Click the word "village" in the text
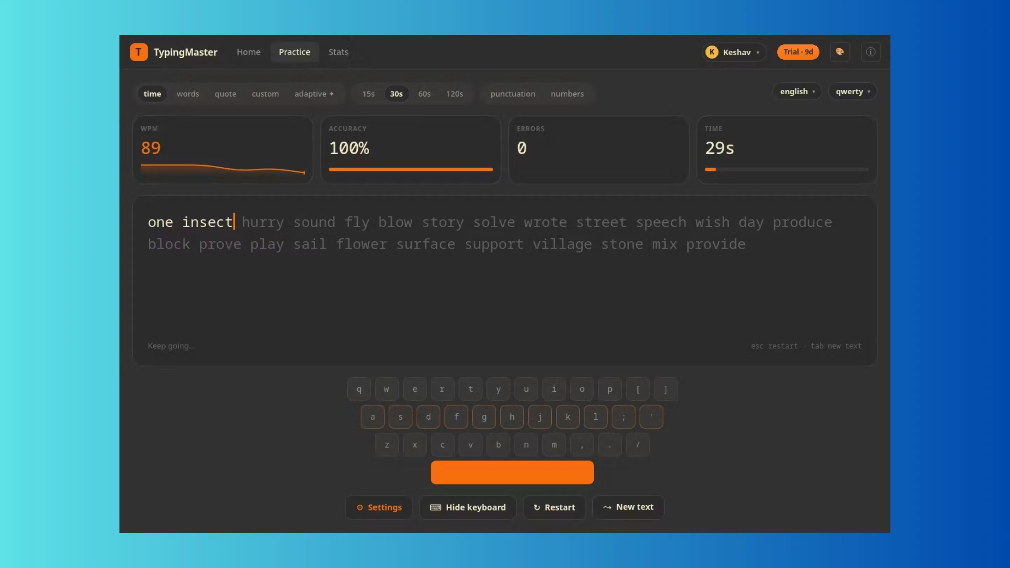The image size is (1010, 568). (x=562, y=244)
